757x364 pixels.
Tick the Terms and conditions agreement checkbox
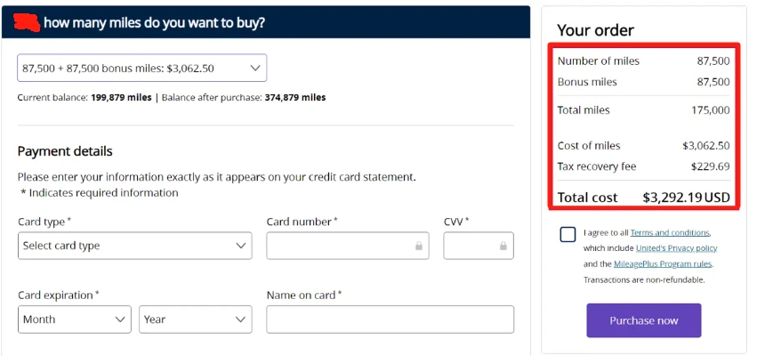568,235
